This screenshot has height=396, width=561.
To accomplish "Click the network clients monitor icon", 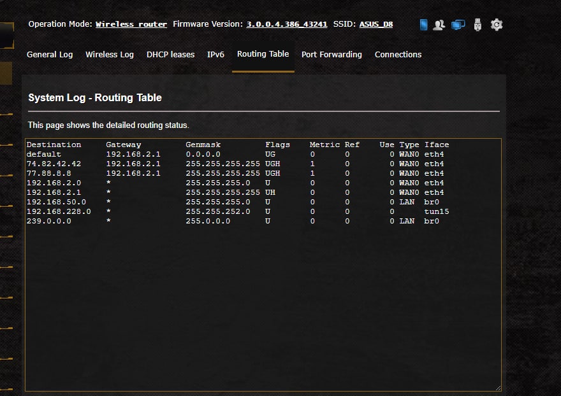I will pyautogui.click(x=458, y=25).
